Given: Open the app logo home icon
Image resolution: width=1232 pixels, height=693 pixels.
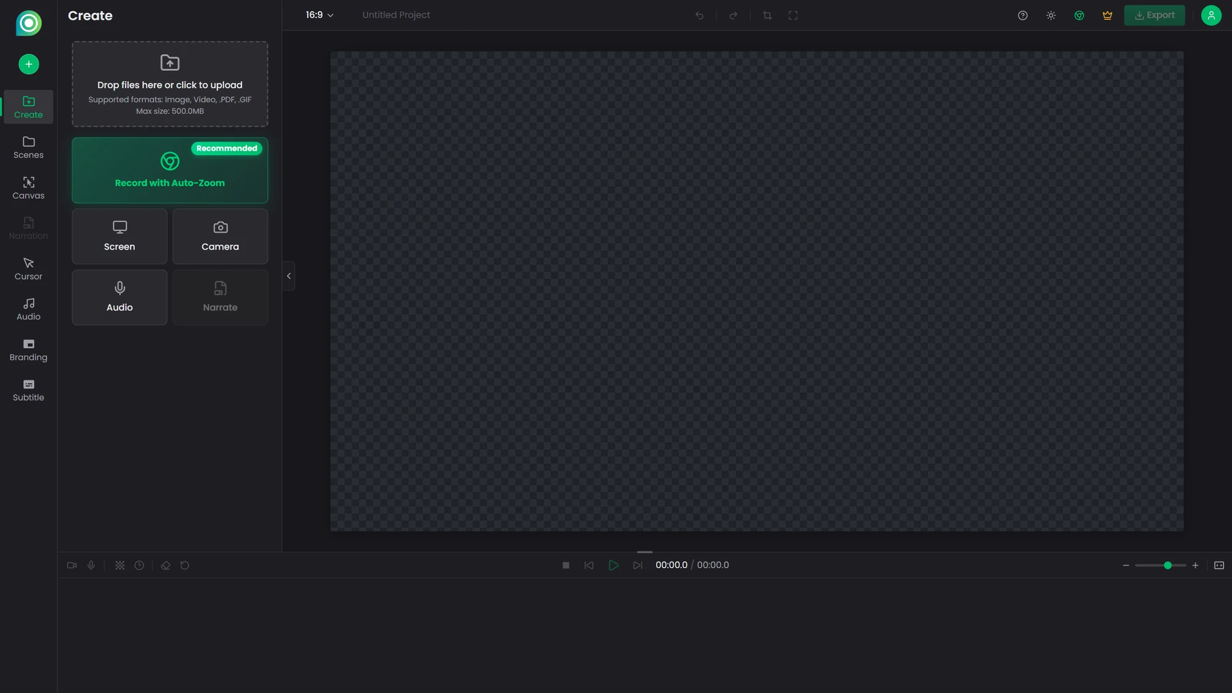Looking at the screenshot, I should click(x=28, y=23).
